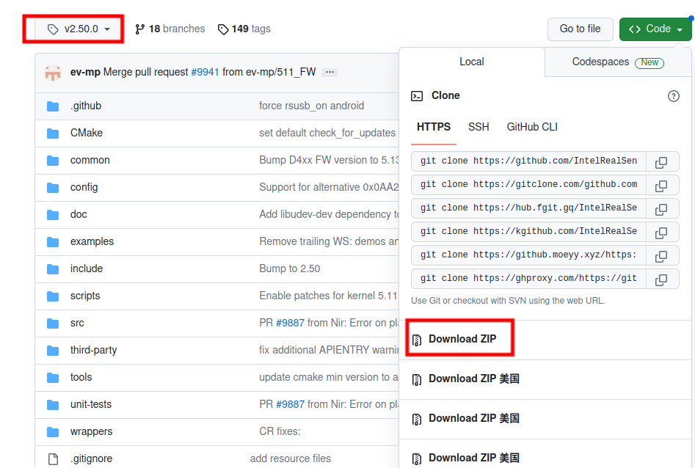Click the ev-mp author avatar
The width and height of the screenshot is (695, 468).
[x=53, y=72]
